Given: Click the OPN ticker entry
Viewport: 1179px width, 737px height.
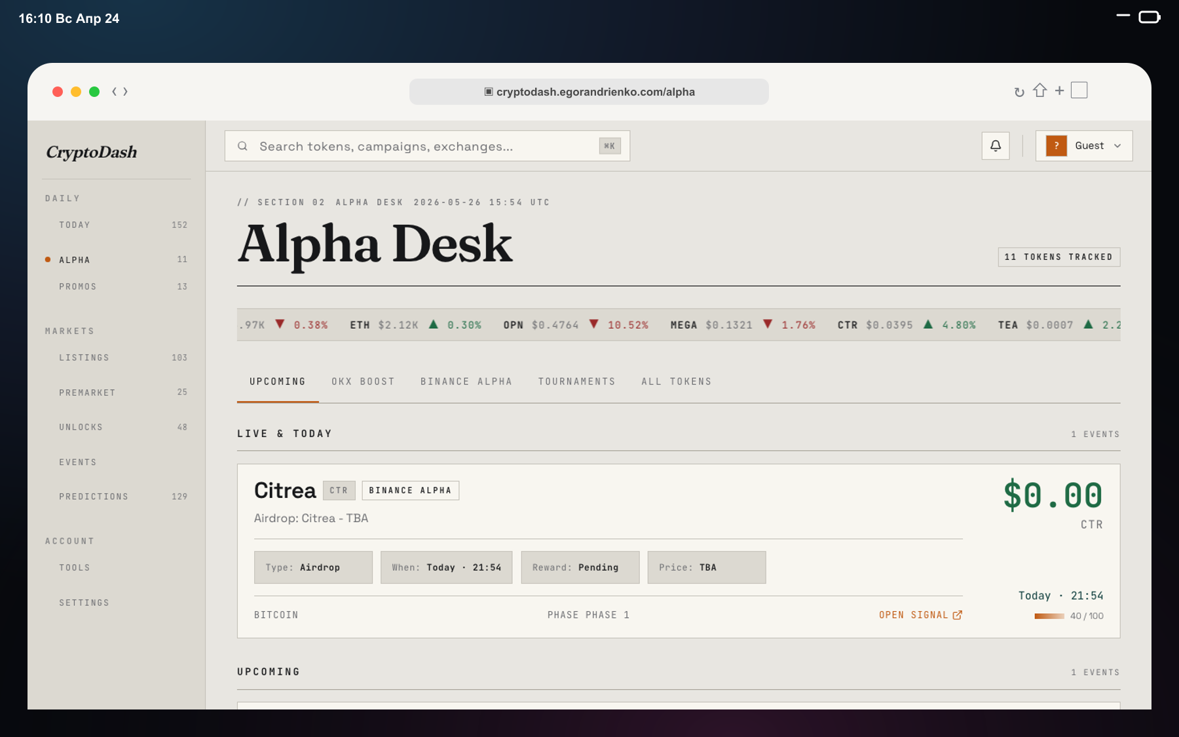Looking at the screenshot, I should [x=576, y=325].
